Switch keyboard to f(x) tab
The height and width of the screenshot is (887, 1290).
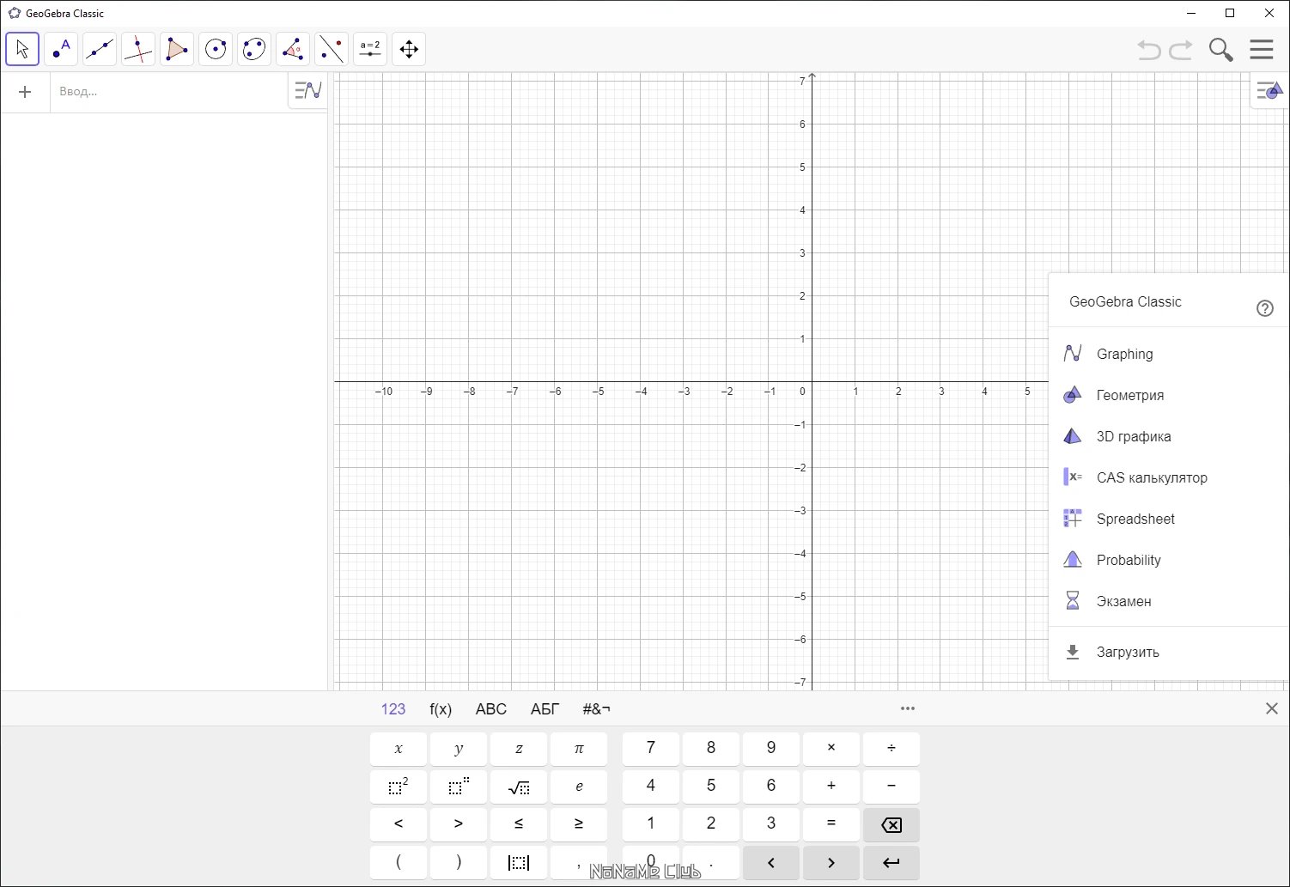click(x=441, y=708)
